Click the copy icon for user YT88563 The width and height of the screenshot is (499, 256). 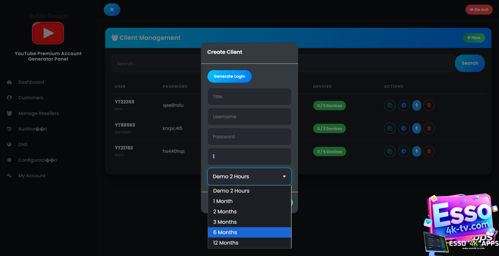click(389, 128)
